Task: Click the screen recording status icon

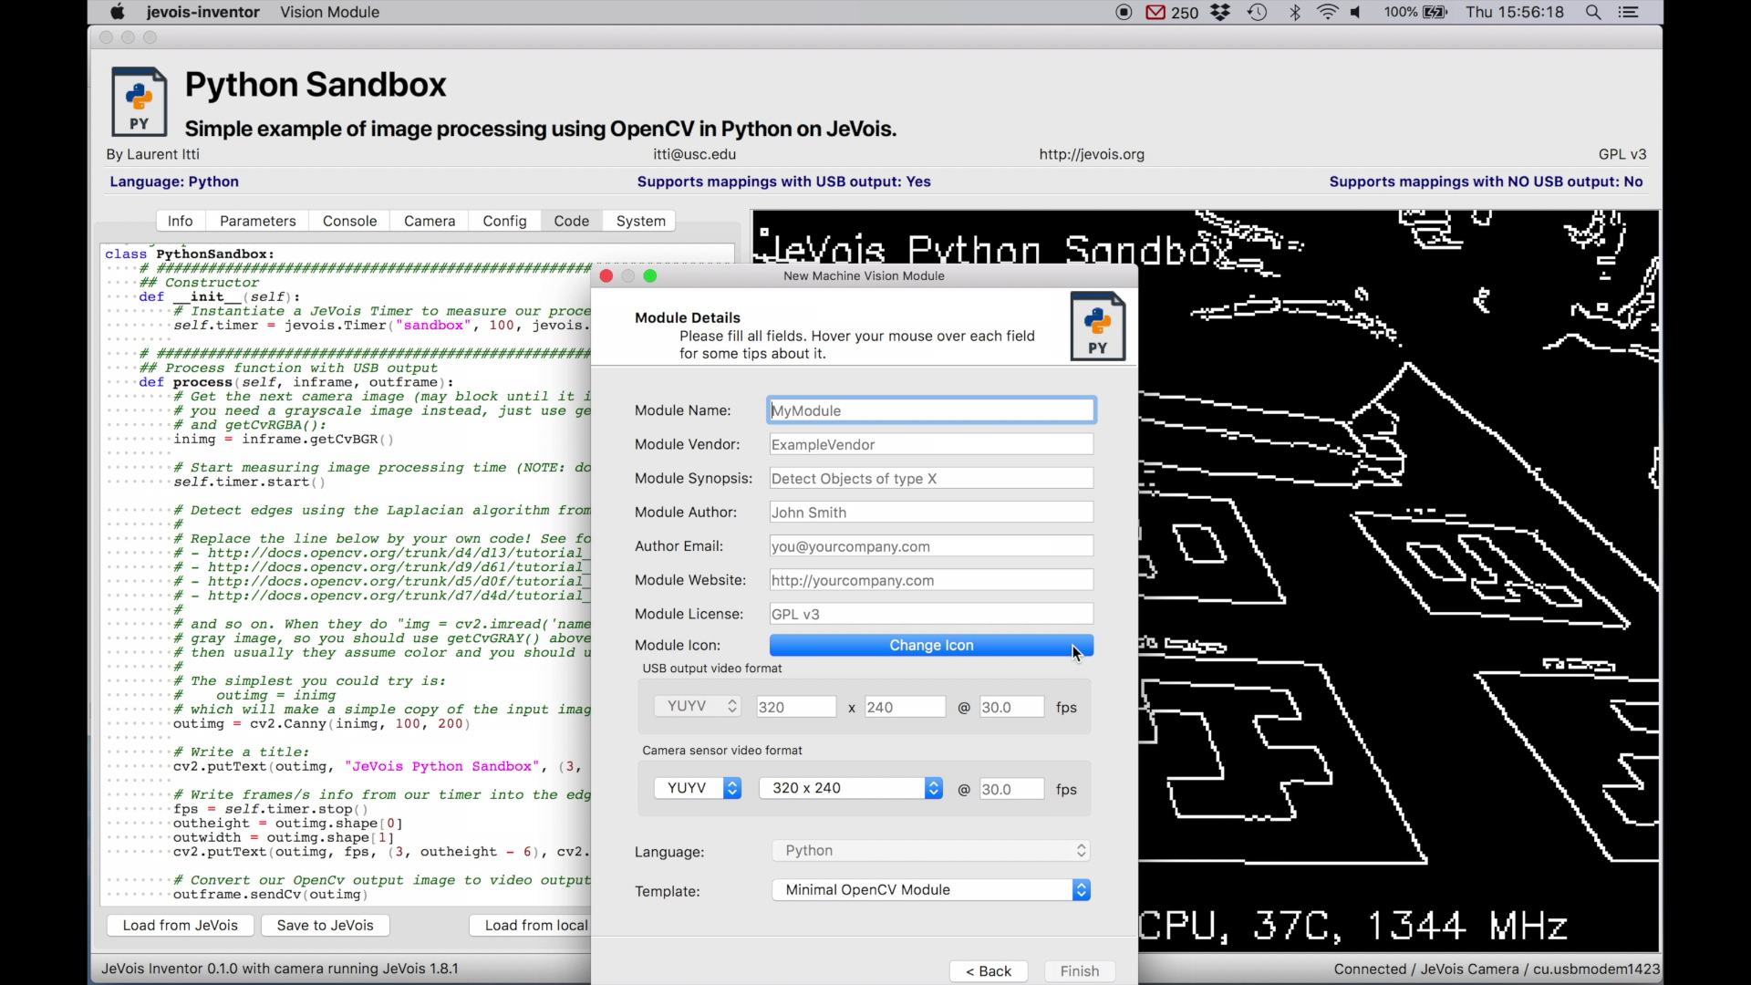Action: 1124,12
